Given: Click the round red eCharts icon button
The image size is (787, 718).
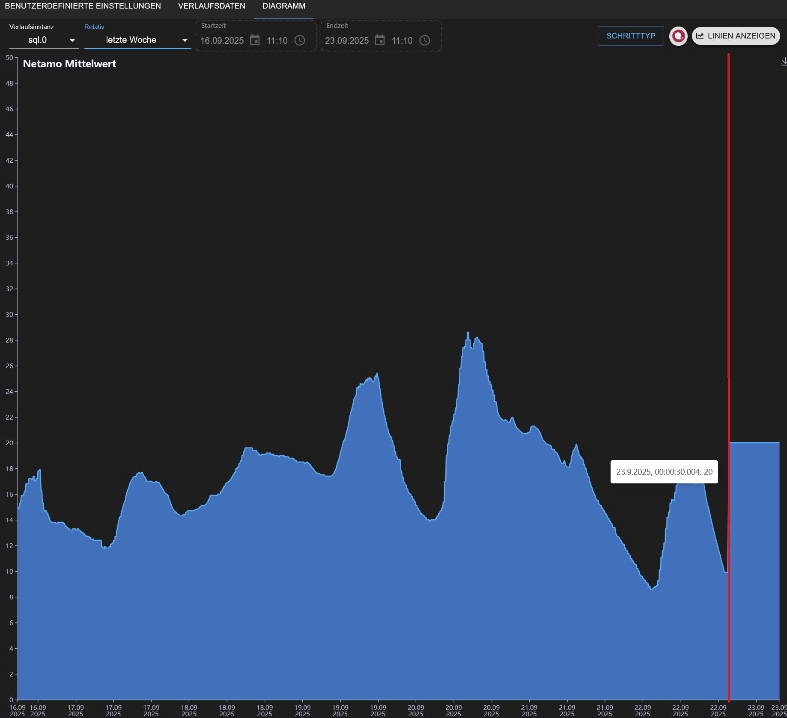Looking at the screenshot, I should point(678,36).
